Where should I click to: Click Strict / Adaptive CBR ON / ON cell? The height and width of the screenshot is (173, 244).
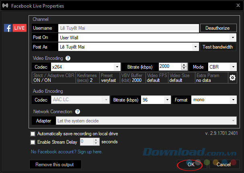tap(54, 78)
